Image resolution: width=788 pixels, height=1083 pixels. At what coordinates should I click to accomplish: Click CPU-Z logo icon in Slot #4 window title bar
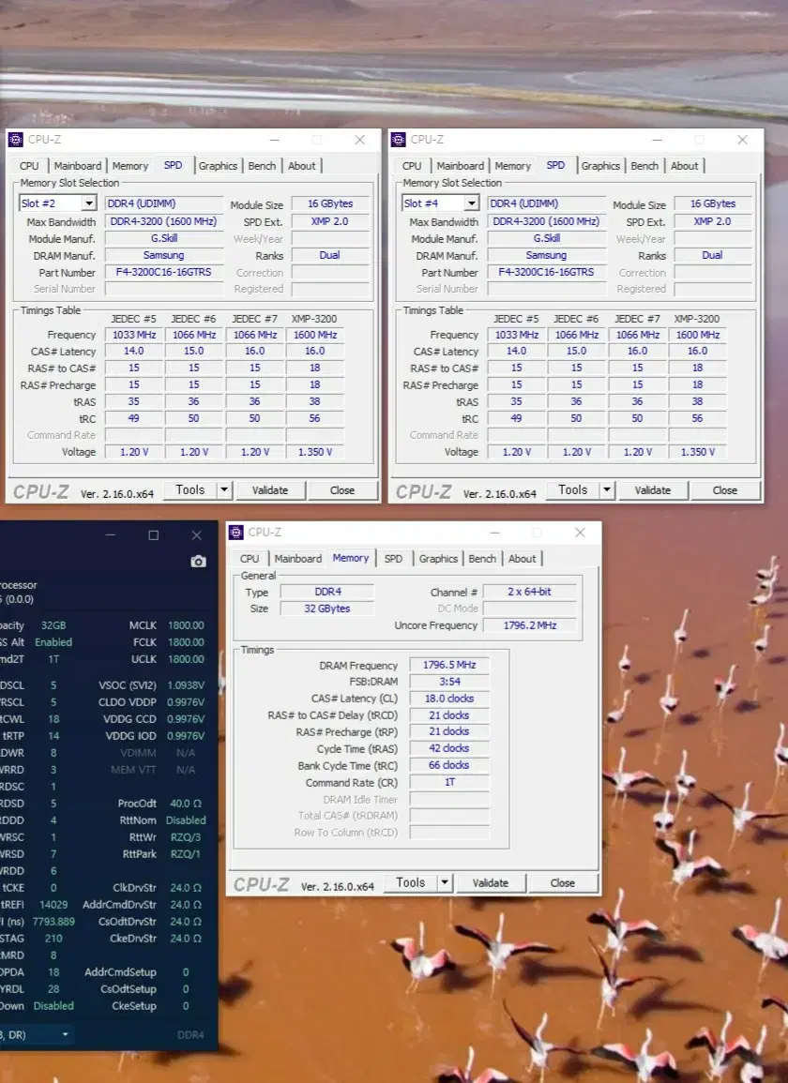pos(398,140)
